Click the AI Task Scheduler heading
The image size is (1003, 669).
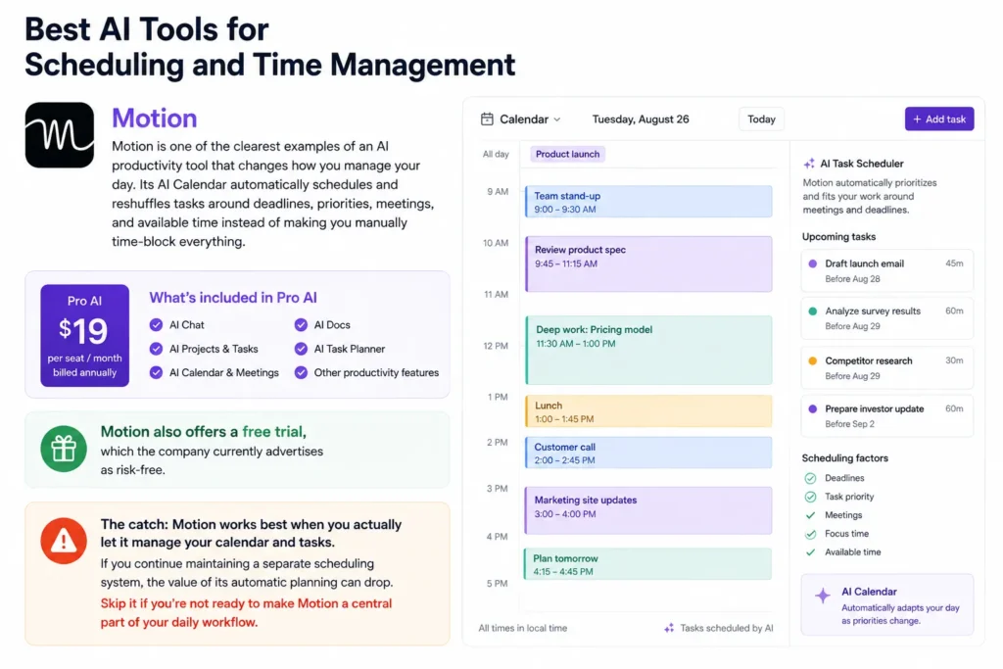point(862,164)
